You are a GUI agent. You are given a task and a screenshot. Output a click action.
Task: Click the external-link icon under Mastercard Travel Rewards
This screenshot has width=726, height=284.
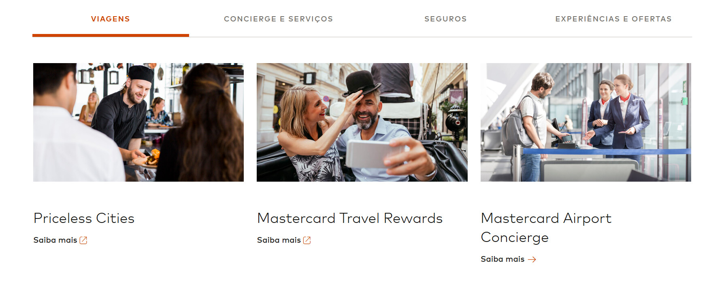tap(307, 240)
